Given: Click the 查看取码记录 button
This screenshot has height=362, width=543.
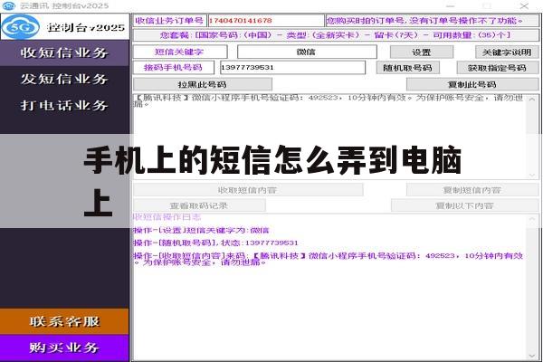Looking at the screenshot, I should coord(199,205).
